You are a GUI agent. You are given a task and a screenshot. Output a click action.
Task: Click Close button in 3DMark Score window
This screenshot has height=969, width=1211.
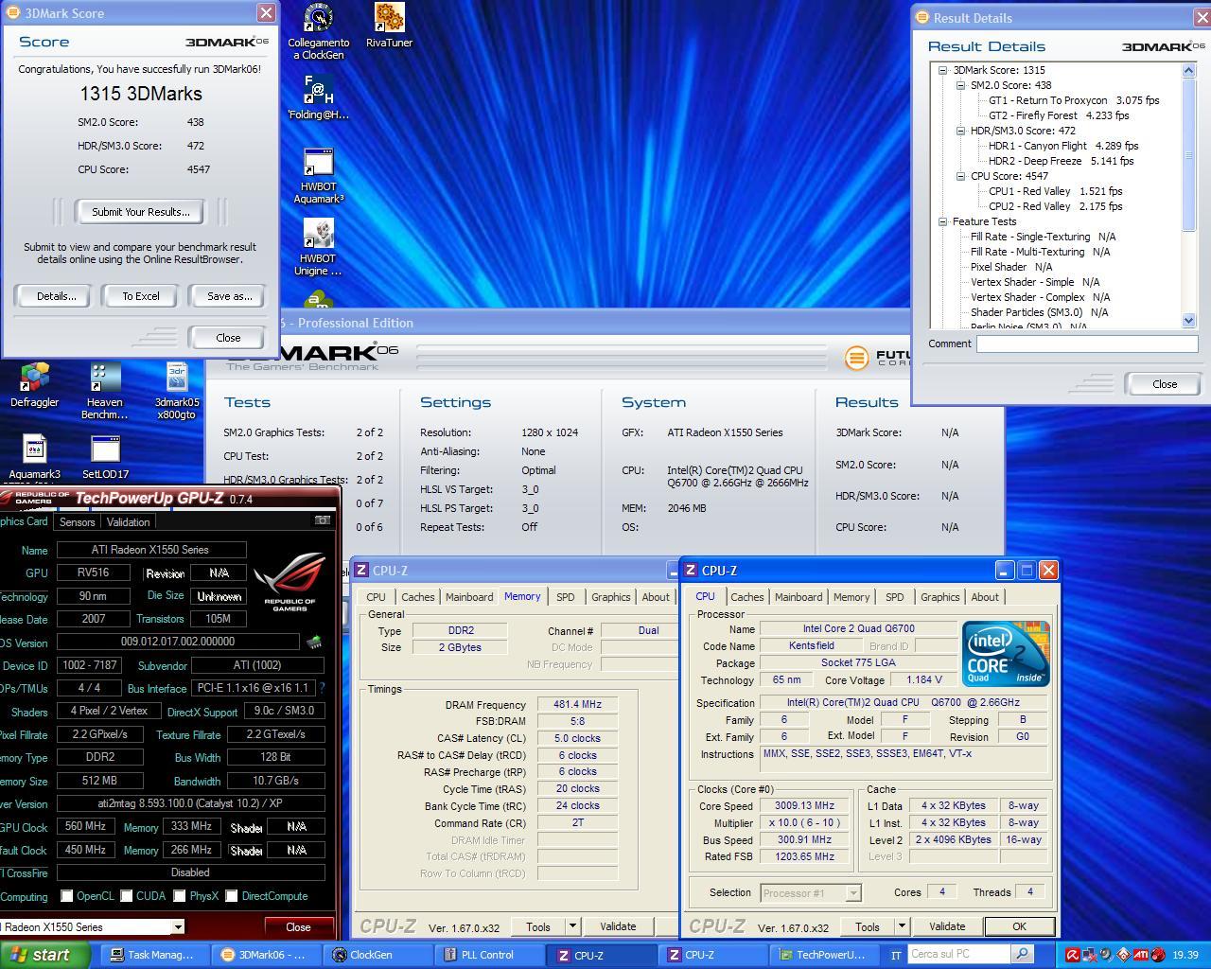pos(228,338)
